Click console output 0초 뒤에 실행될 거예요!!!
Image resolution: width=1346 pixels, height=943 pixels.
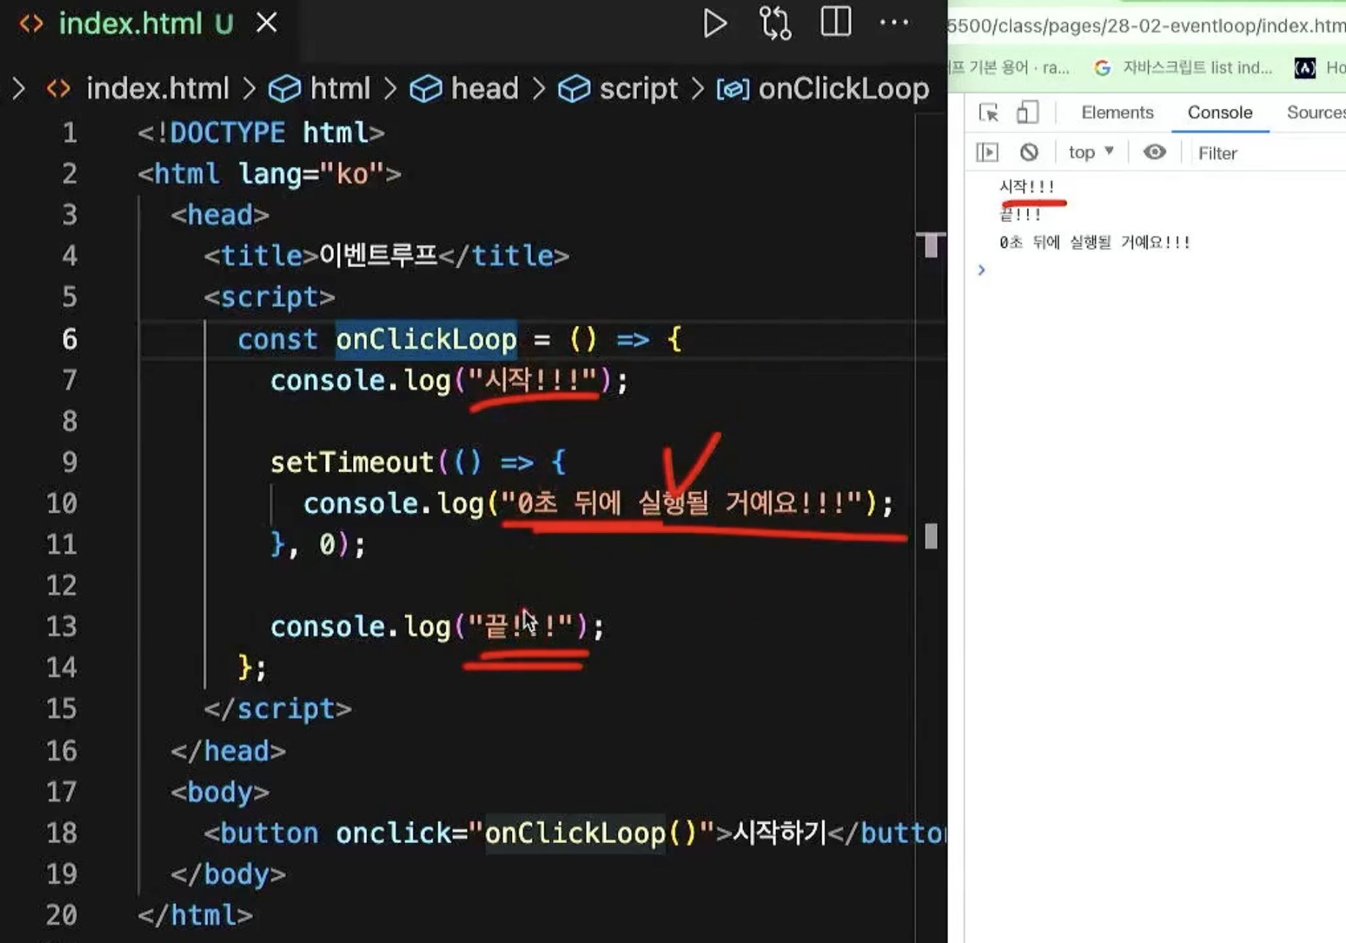click(x=1094, y=242)
